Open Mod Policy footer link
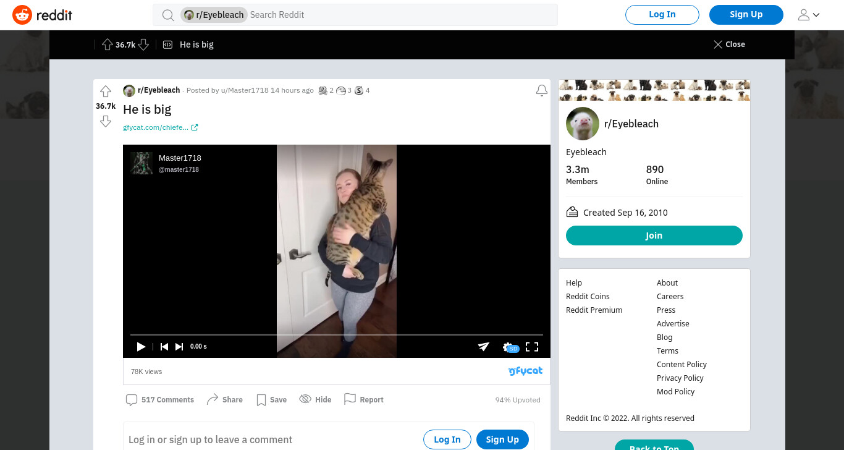The height and width of the screenshot is (450, 844). point(676,392)
